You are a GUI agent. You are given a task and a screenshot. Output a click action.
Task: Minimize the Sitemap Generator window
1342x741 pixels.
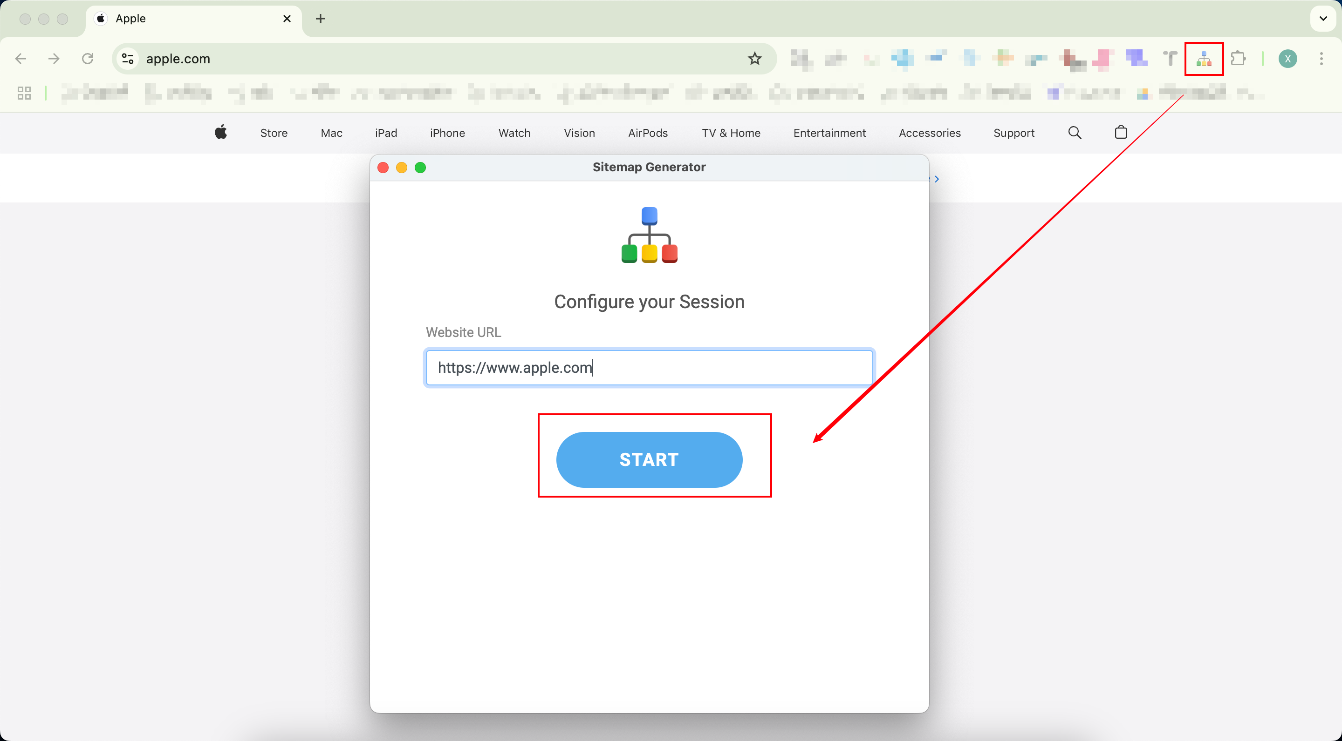pos(402,168)
